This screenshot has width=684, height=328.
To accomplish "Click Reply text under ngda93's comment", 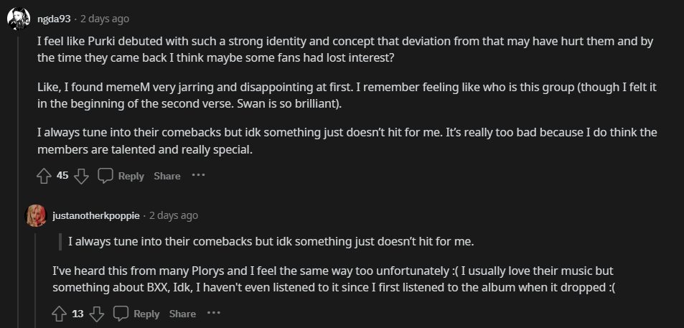I will click(x=131, y=176).
